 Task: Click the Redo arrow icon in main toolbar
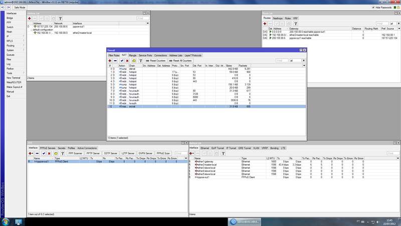click(8, 8)
